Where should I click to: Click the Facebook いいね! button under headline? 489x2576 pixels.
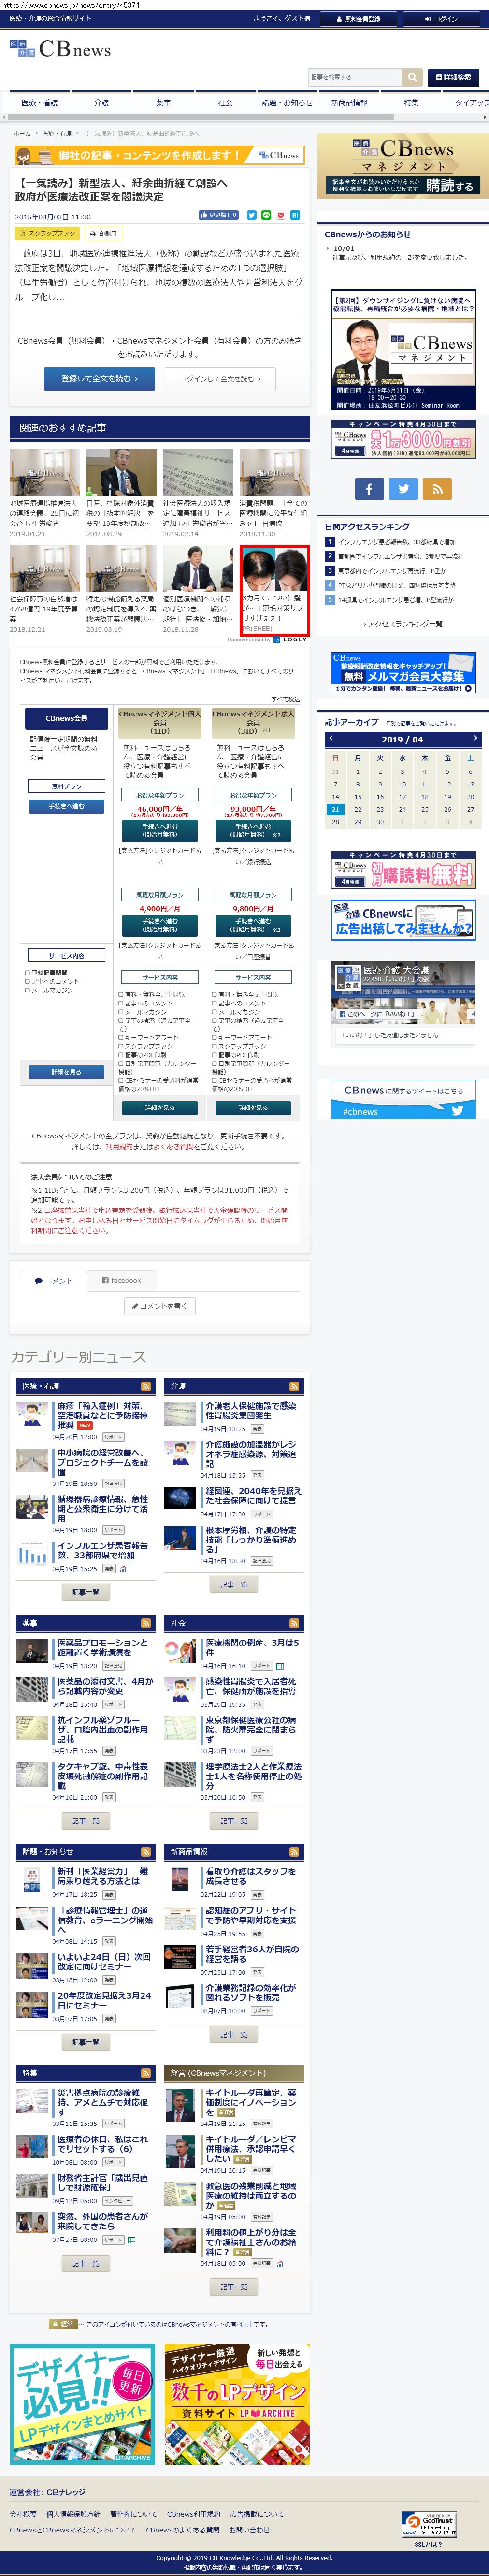219,215
